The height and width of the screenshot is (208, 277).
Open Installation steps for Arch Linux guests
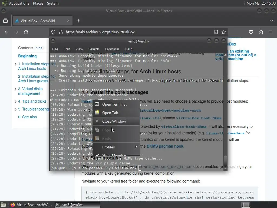33,79
